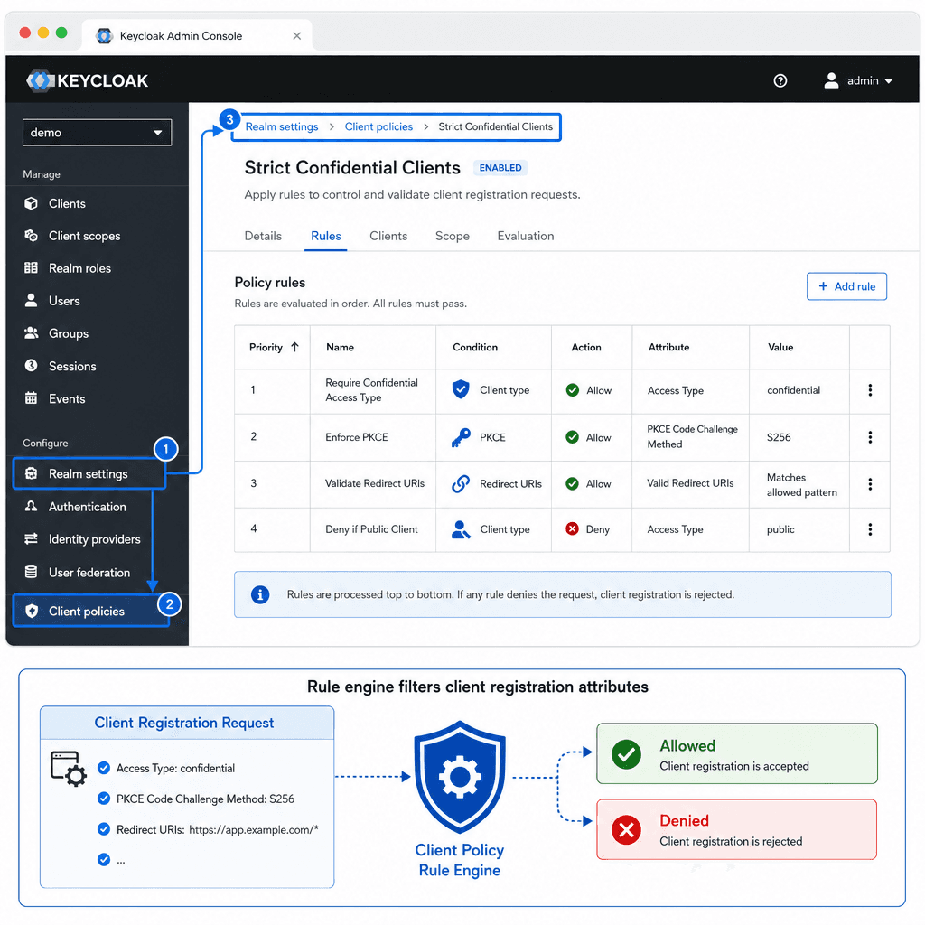Click the public value cell

pos(780,529)
